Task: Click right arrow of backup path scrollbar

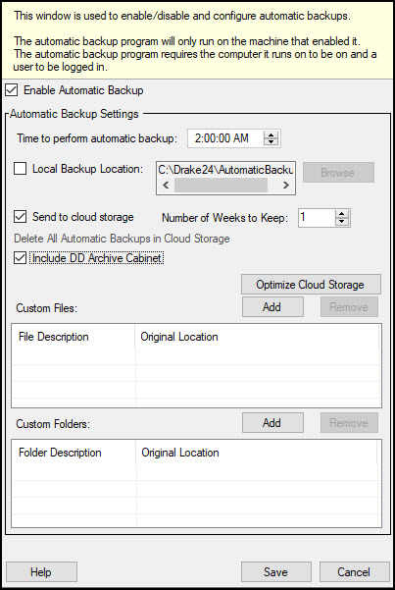Action: (286, 186)
